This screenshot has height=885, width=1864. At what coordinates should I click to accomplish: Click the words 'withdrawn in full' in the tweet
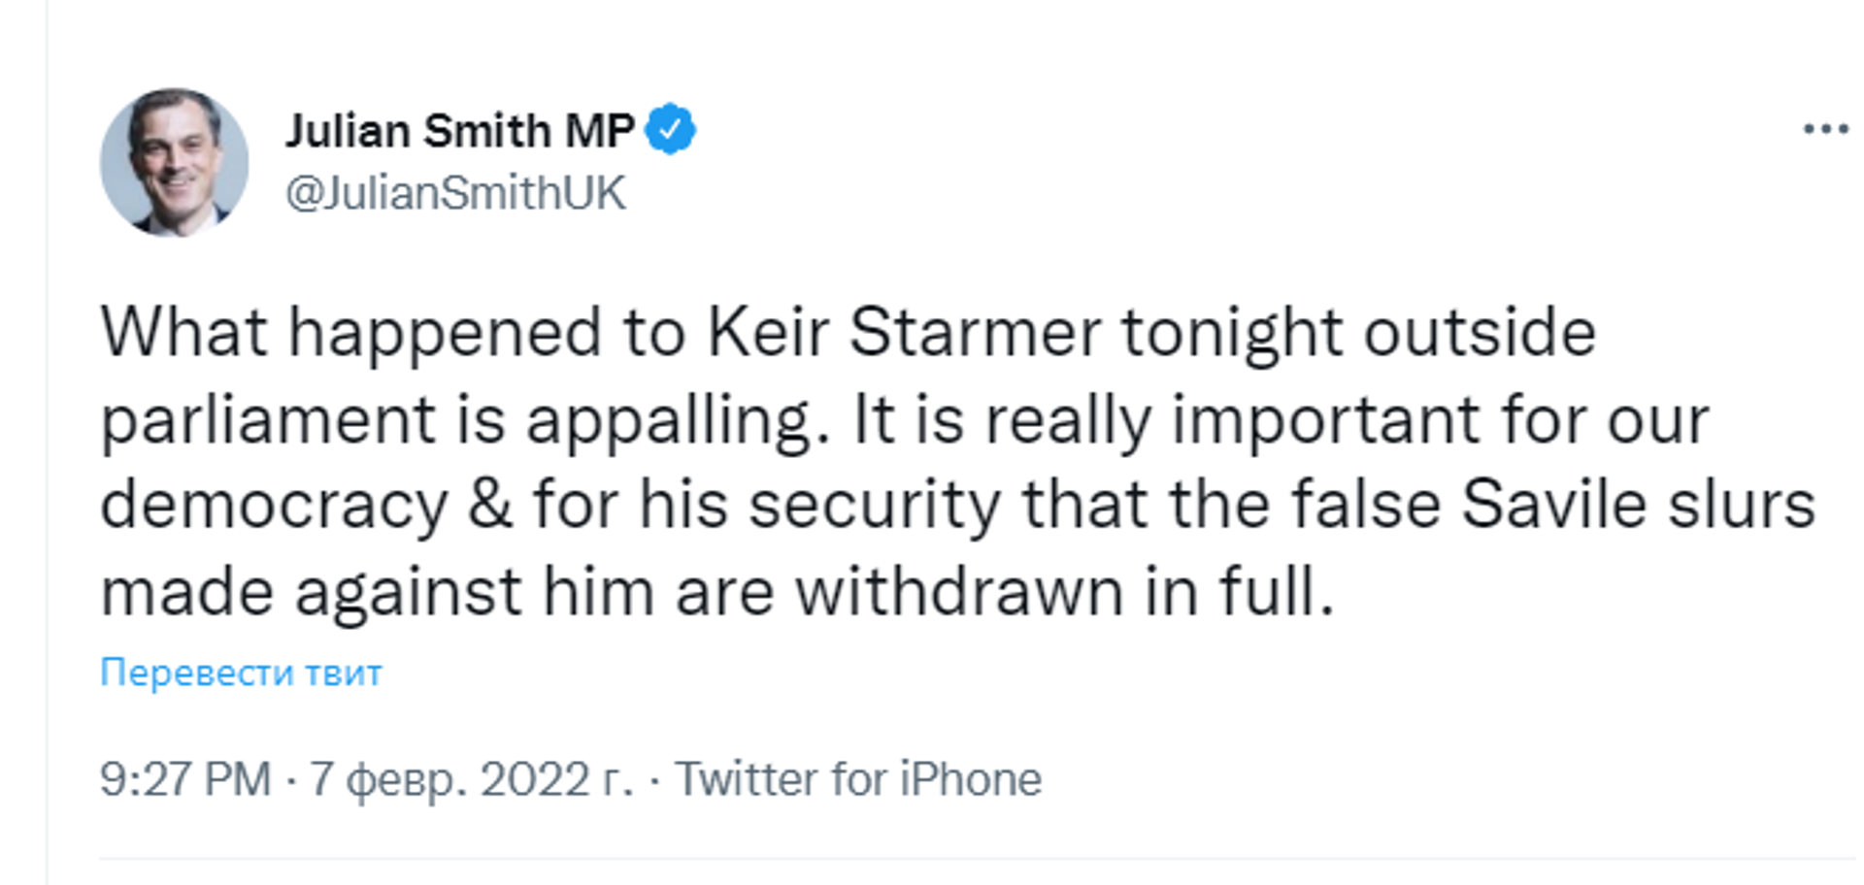(x=1064, y=591)
